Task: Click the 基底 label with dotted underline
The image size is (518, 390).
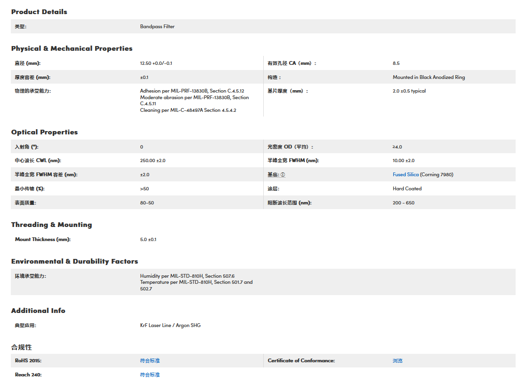Action: 273,175
